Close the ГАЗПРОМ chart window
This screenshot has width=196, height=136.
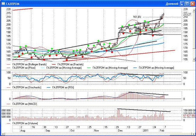(x=193, y=4)
